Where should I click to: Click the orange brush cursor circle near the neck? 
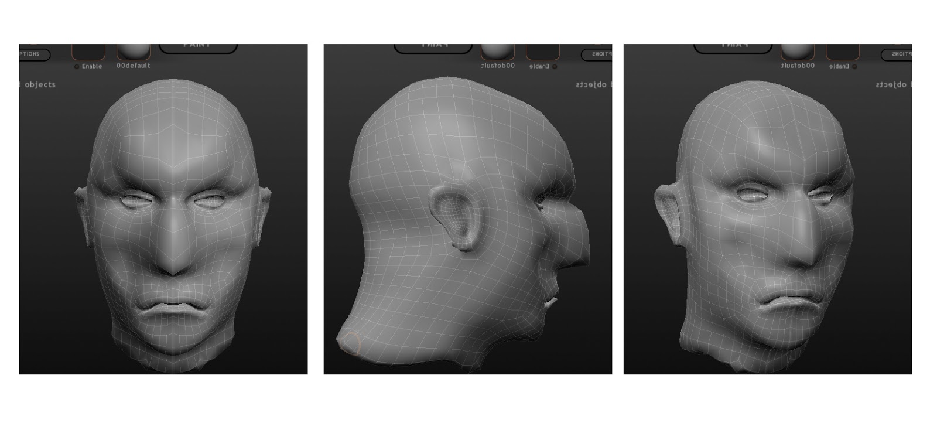[x=350, y=344]
